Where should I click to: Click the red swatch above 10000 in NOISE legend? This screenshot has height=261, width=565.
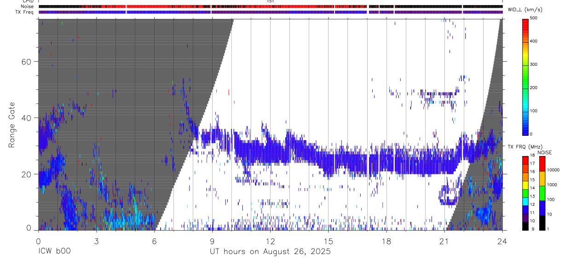tap(542, 163)
